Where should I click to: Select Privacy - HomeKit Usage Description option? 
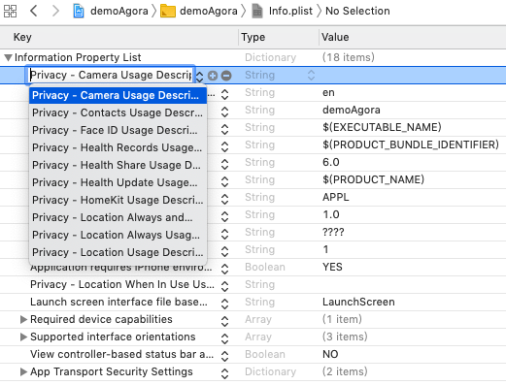click(118, 200)
